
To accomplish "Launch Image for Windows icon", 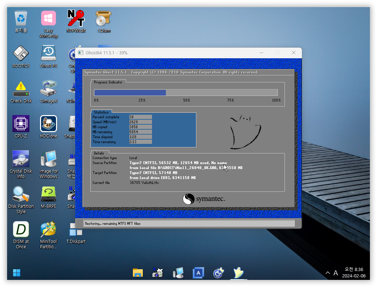I will pos(48,164).
